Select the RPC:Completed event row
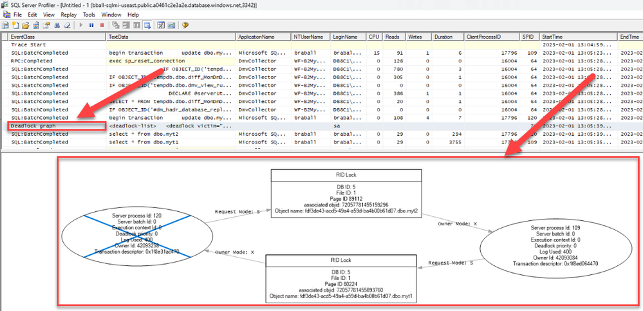Viewport: 643px width, 311px height. [x=322, y=61]
